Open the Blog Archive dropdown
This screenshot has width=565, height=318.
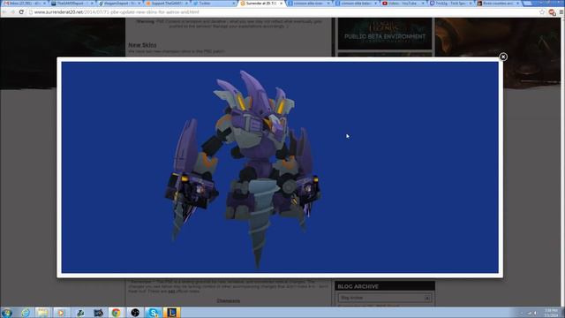click(x=385, y=298)
